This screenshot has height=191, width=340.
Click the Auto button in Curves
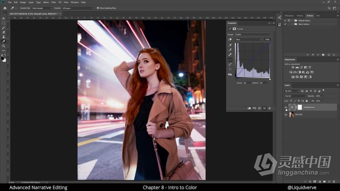pyautogui.click(x=267, y=39)
